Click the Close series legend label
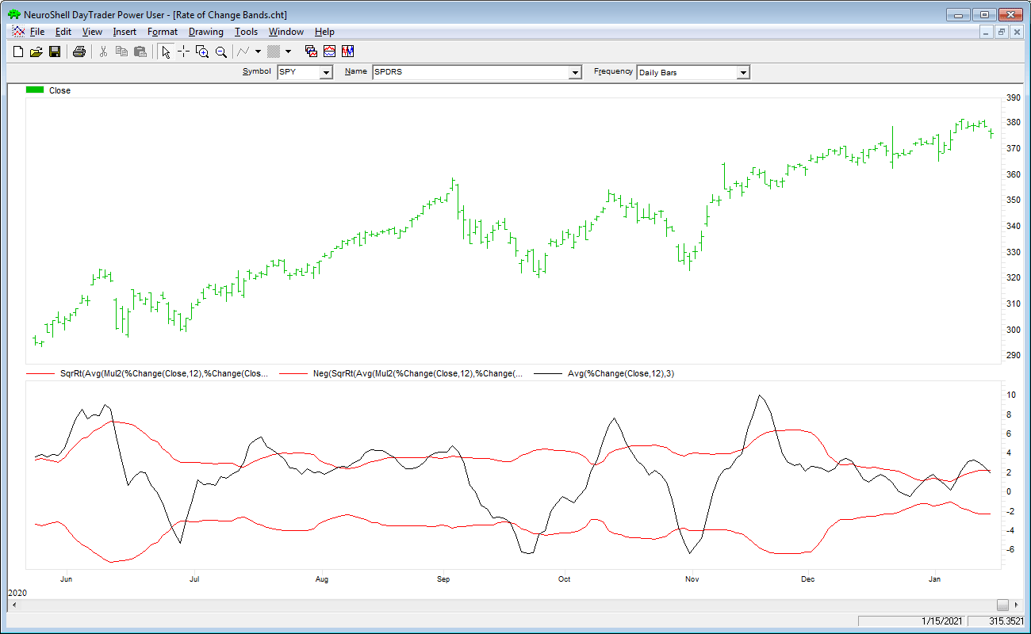The image size is (1031, 634). click(x=59, y=90)
